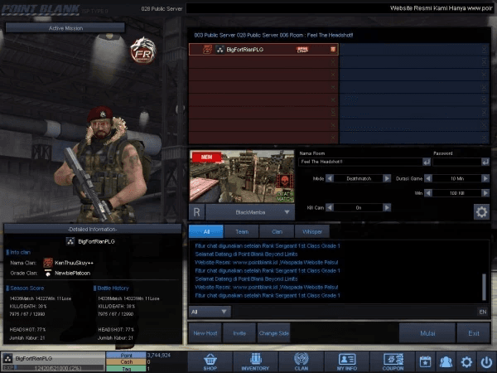Click the Invite button
Viewport: 497px width, 373px height.
pyautogui.click(x=239, y=333)
